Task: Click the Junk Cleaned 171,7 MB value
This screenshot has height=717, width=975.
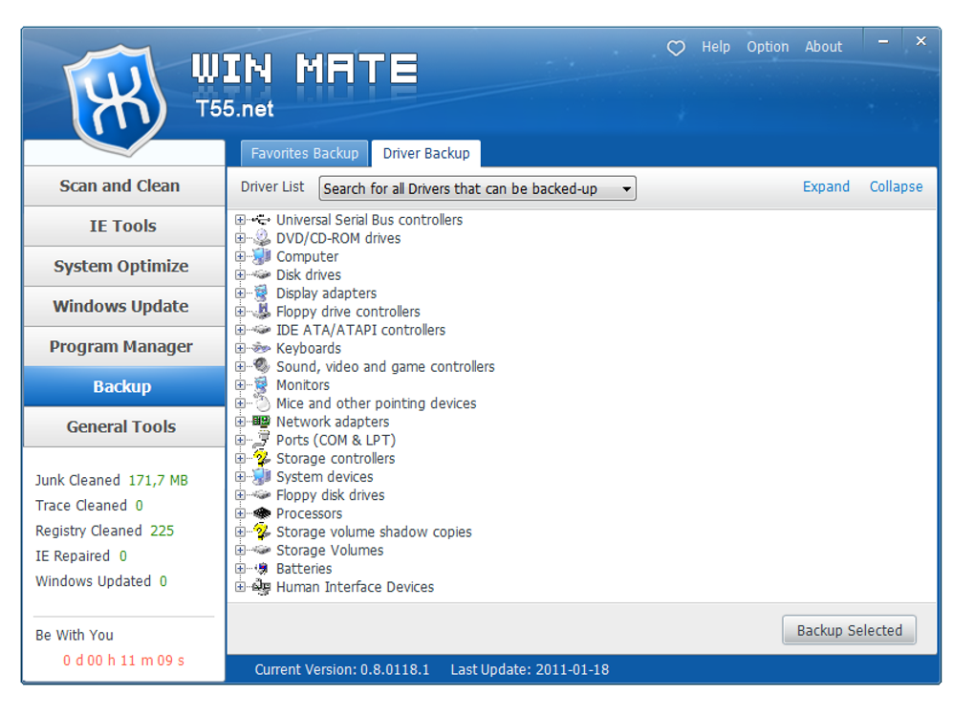Action: [x=158, y=480]
